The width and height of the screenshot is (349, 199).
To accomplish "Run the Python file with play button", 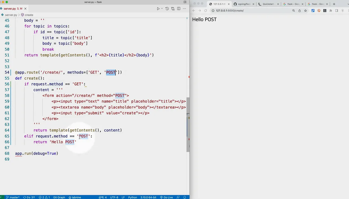I will (x=158, y=9).
